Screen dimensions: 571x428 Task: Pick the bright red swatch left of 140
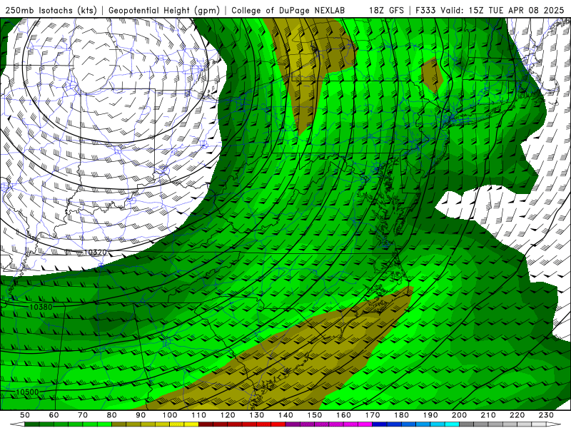[x=278, y=424]
